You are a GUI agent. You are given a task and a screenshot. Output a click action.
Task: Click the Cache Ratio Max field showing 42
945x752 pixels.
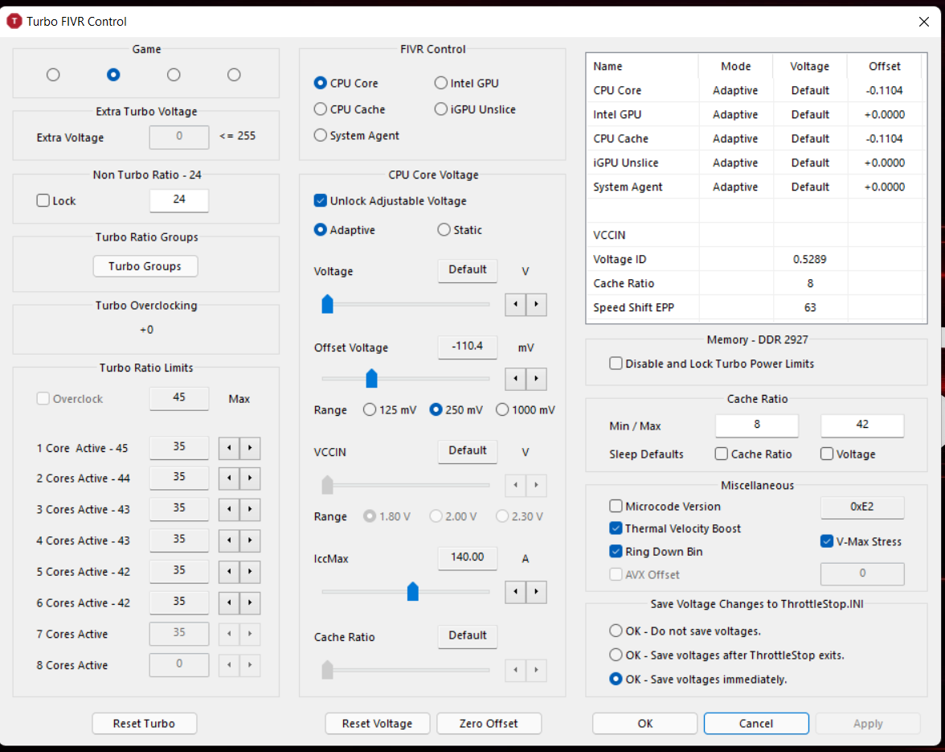(x=862, y=425)
